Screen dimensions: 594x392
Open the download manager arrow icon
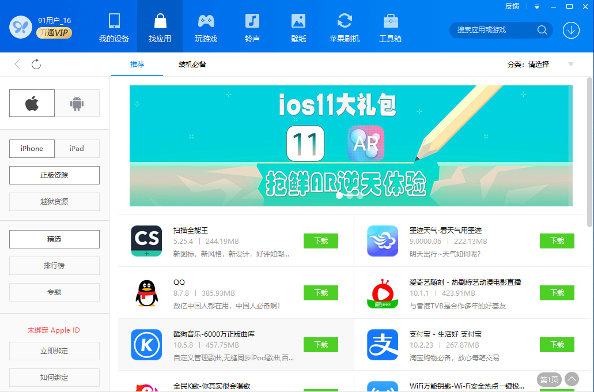571,31
